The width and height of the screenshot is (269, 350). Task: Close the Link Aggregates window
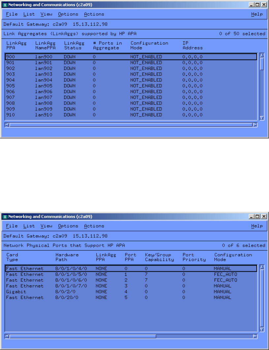[264, 5]
